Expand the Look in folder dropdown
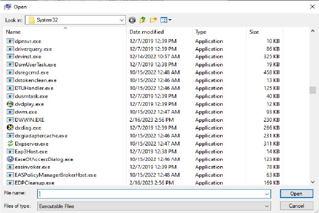This screenshot has height=213, width=319. pos(122,20)
